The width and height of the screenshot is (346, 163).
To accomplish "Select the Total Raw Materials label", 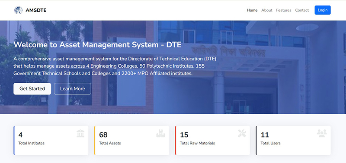I will tap(197, 143).
